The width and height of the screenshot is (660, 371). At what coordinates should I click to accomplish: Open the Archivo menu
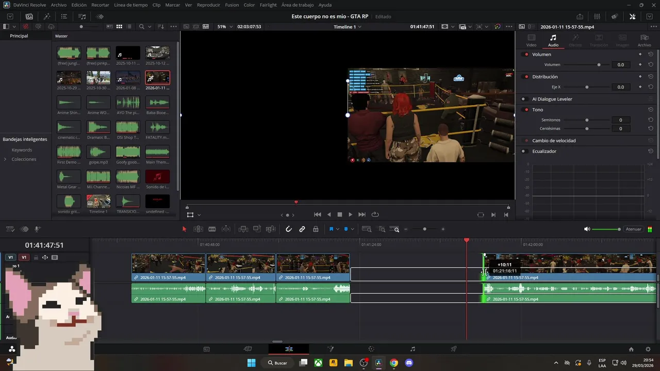coord(59,5)
